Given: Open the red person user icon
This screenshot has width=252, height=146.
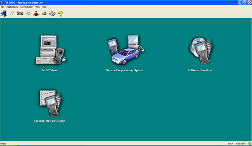Looking at the screenshot, I should (x=36, y=14).
